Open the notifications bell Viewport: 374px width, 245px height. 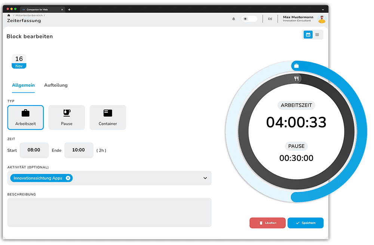pos(234,19)
